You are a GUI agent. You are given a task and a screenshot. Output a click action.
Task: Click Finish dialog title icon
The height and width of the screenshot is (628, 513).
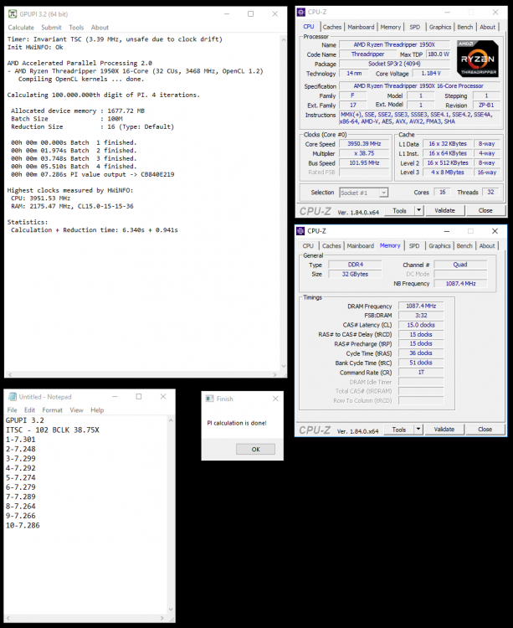209,399
